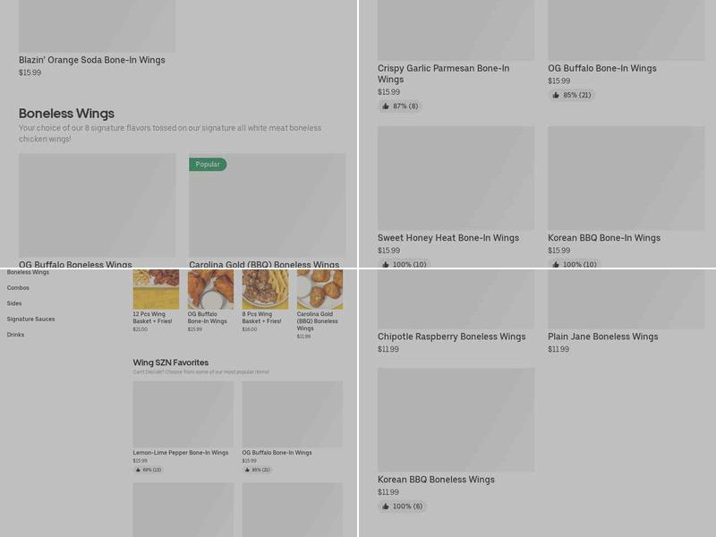716x537 pixels.
Task: Click thumbs-up icon under Korean BBQ Bone-In Wings
Action: pos(556,264)
